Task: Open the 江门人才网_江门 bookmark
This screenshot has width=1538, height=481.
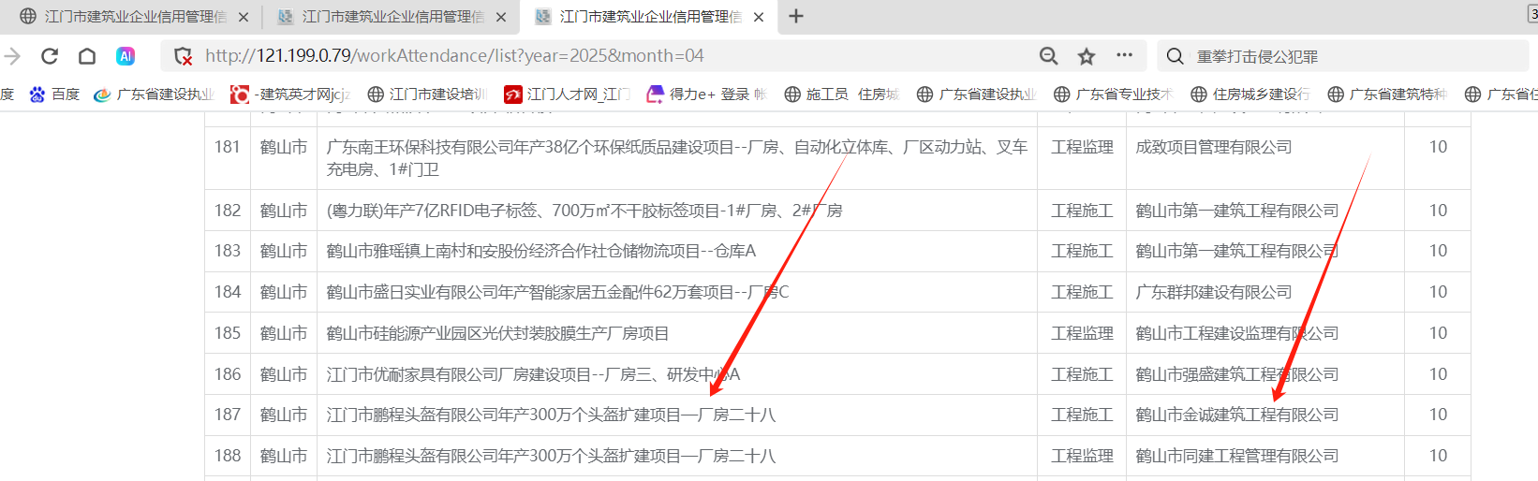Action: point(568,95)
